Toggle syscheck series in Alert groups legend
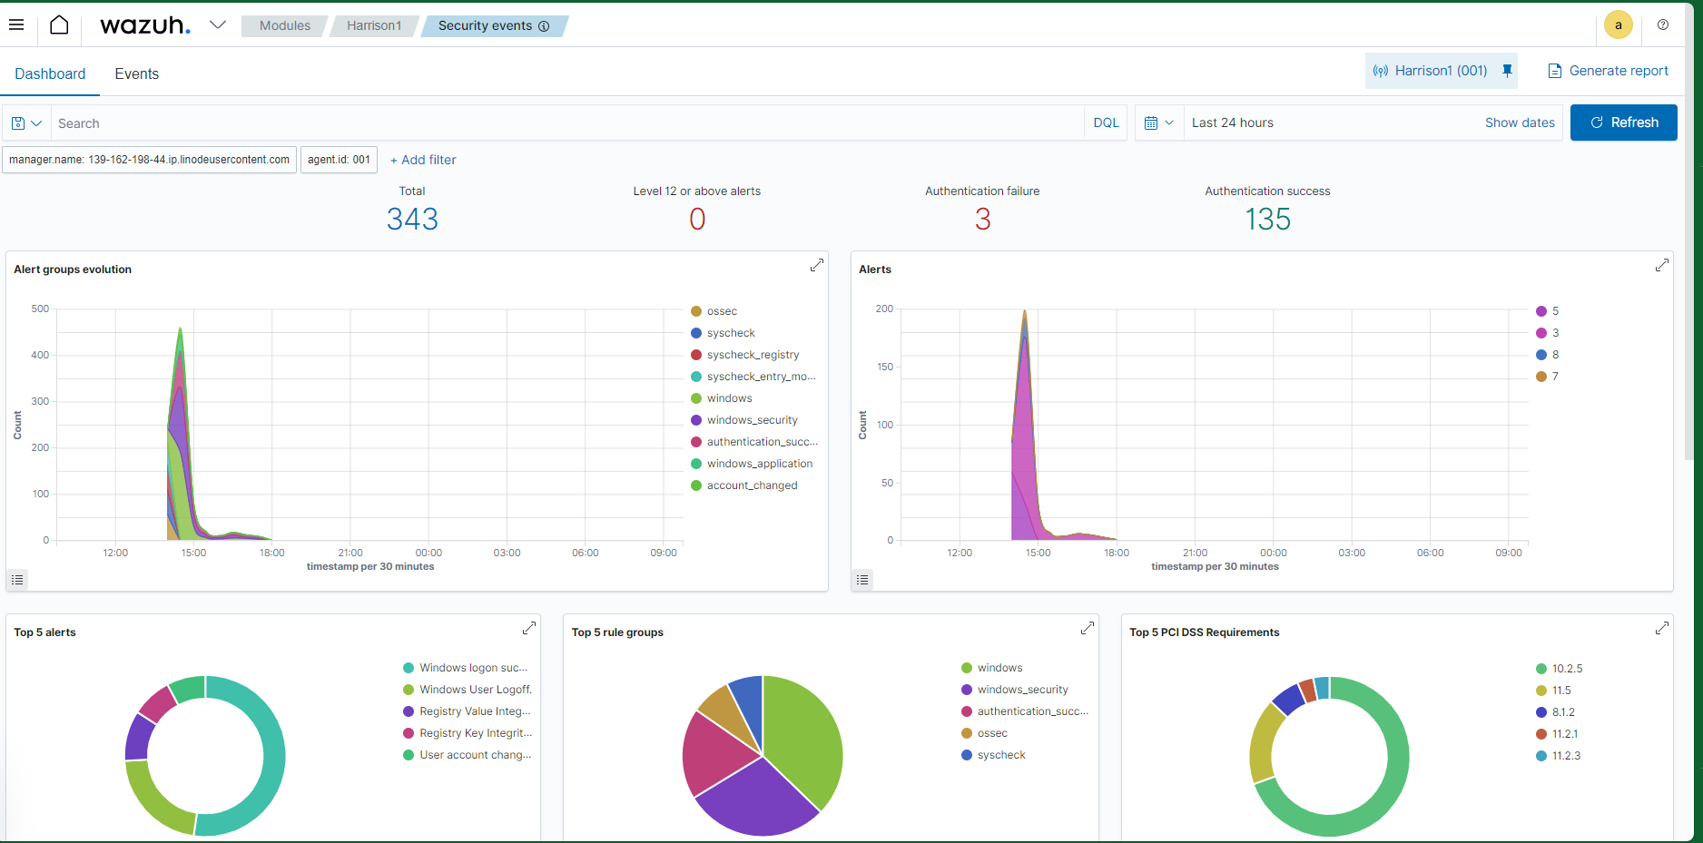This screenshot has height=843, width=1703. pos(731,333)
